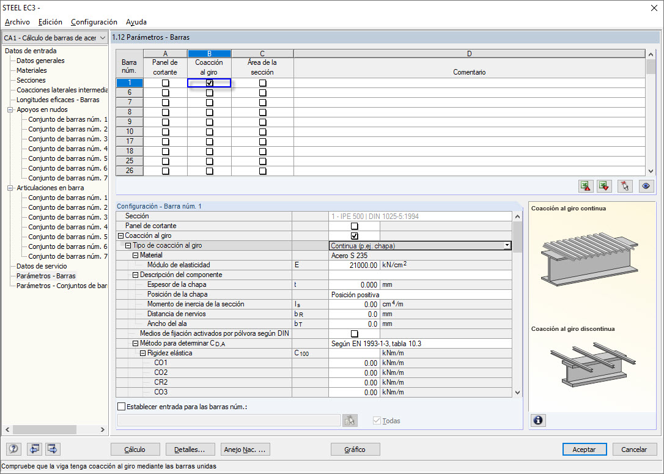The image size is (664, 474).
Task: Go to the previous input window
Action: [x=34, y=449]
